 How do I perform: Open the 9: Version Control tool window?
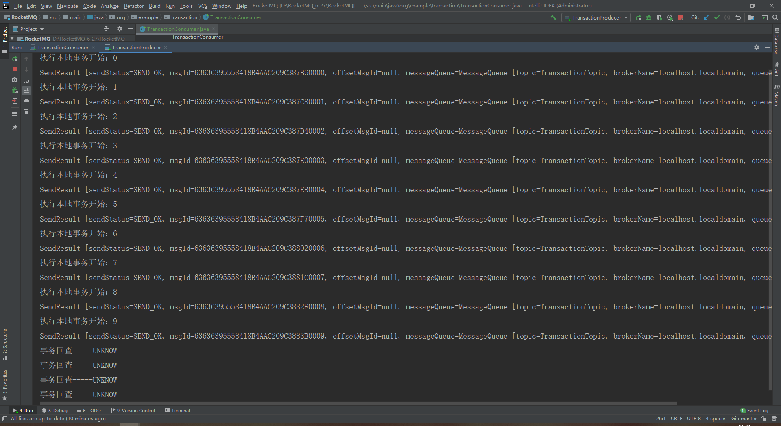[133, 411]
